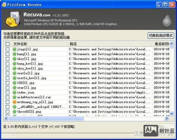The image size is (177, 140).
Task: Check the box for seatle[1].jpg
Action: tap(8, 73)
